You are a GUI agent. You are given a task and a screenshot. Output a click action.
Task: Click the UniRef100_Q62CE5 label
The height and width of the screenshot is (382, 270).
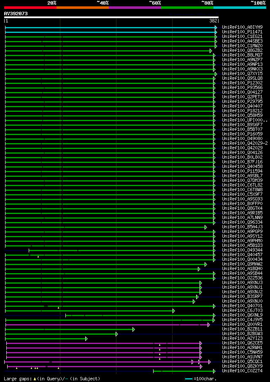pyautogui.click(x=242, y=343)
